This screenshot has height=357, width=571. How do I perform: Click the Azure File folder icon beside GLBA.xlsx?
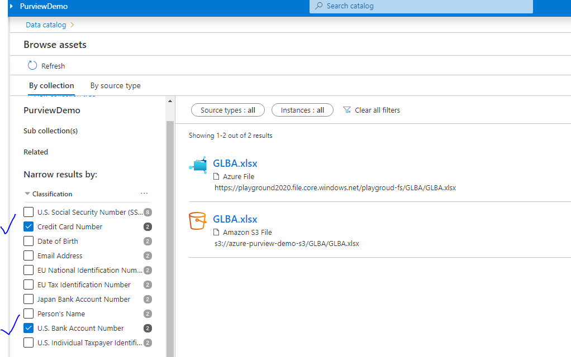[198, 166]
